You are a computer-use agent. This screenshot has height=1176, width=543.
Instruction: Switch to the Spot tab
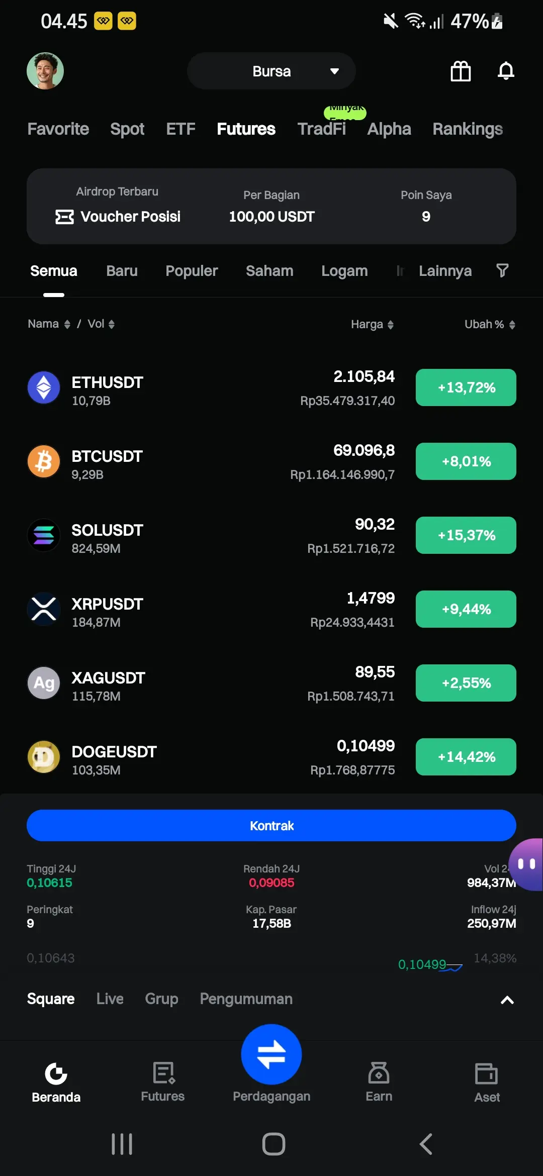pos(127,129)
